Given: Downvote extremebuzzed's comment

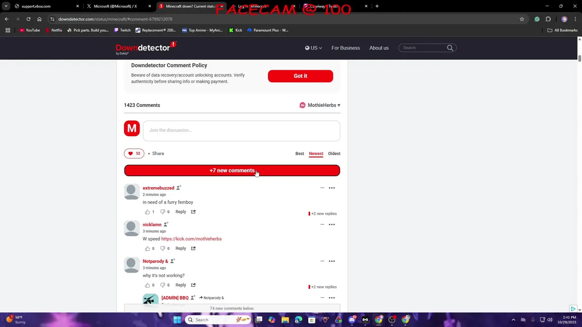Looking at the screenshot, I should (x=162, y=212).
